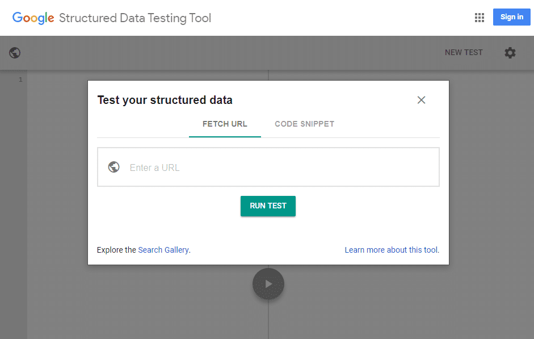
Task: Open the Google apps grid menu
Action: (479, 18)
